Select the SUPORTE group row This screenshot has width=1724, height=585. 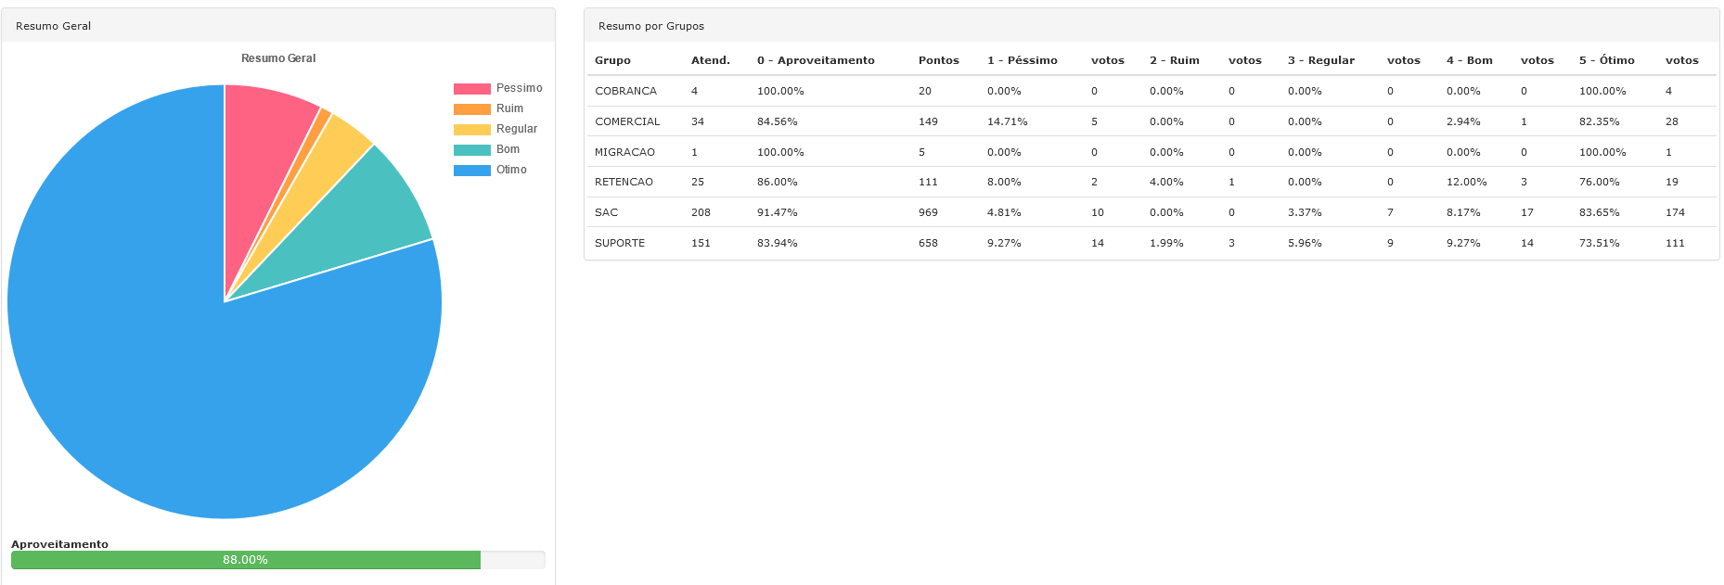tap(620, 243)
